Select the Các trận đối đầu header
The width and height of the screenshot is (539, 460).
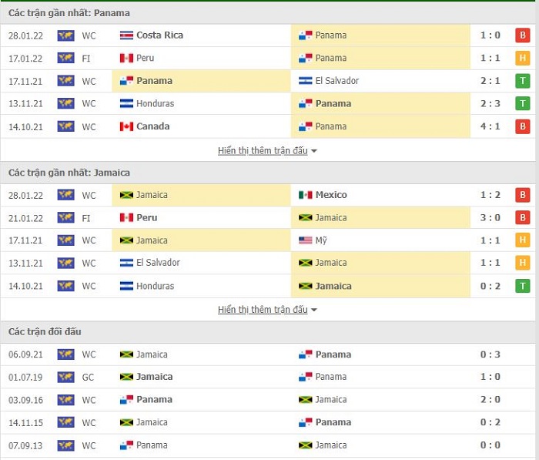[x=45, y=331]
